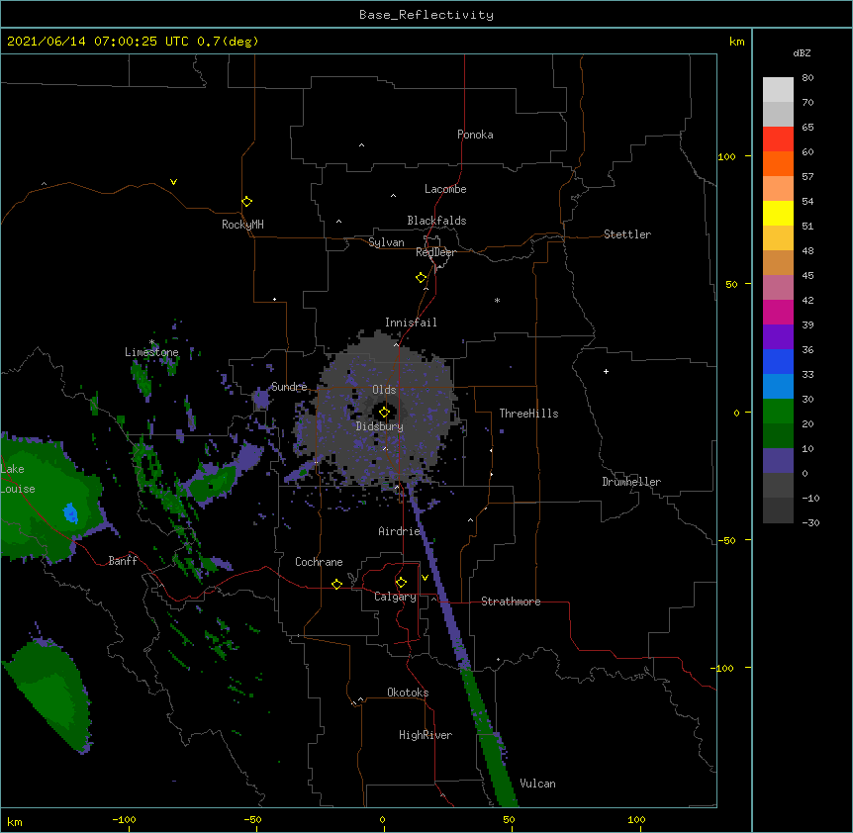Pick the bright yellow legend color swatch
Screen dimensions: 853x833
point(778,213)
